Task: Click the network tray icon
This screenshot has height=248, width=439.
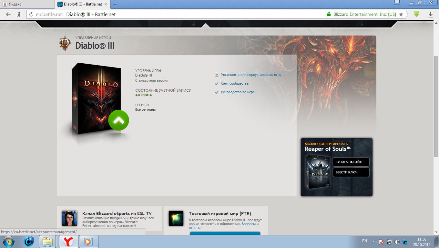Action: click(389, 242)
